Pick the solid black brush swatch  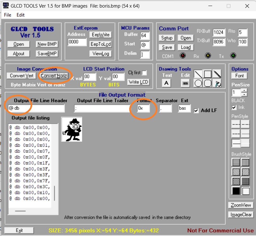click(x=236, y=191)
